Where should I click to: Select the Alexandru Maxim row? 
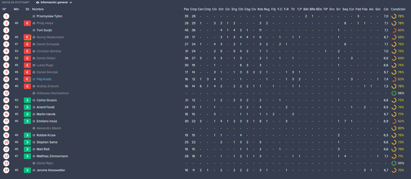click(x=205, y=128)
